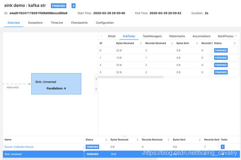The height and width of the screenshot is (160, 241).
Task: Sort vertex list by Status arrows
Action: [x=106, y=140]
